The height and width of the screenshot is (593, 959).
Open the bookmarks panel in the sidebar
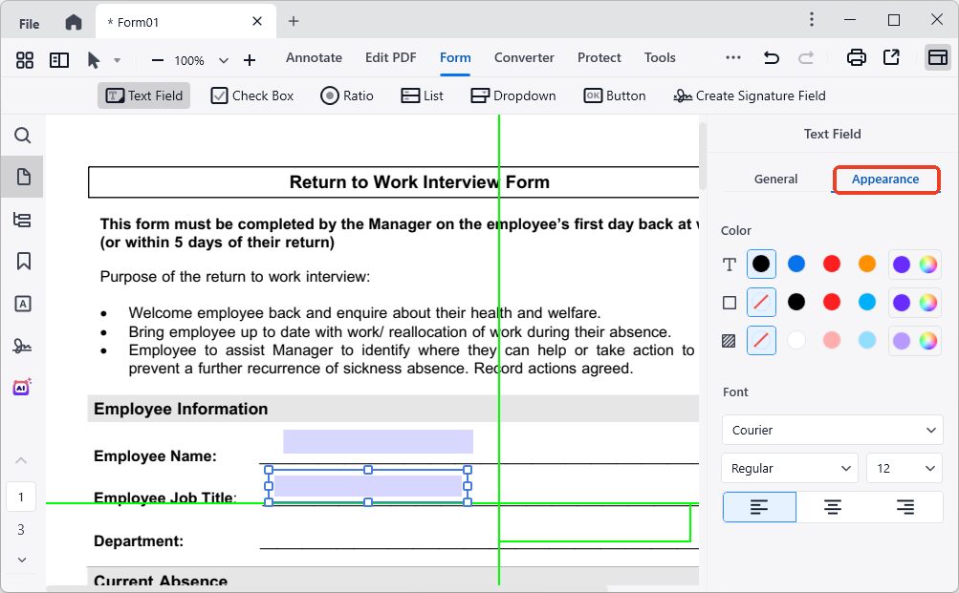22,261
